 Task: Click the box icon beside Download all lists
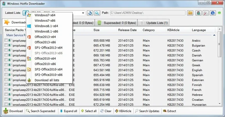[29, 80]
